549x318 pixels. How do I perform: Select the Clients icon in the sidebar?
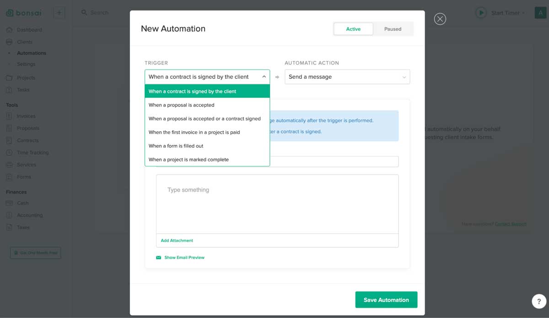(x=10, y=41)
